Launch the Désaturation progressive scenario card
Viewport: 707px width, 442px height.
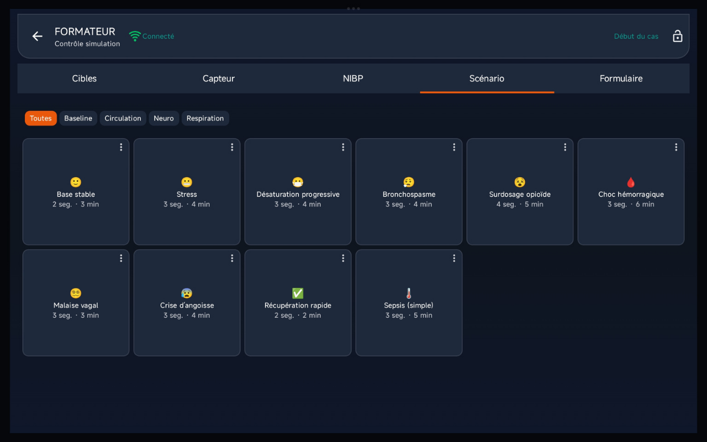click(298, 193)
